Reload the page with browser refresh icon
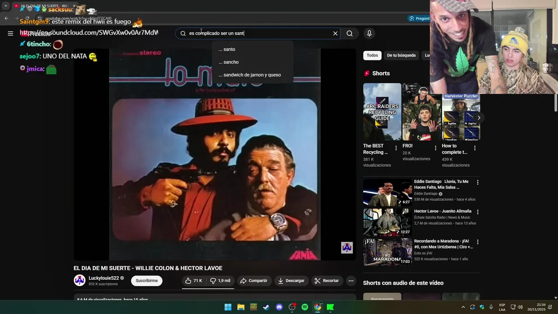The image size is (558, 314). [27, 18]
